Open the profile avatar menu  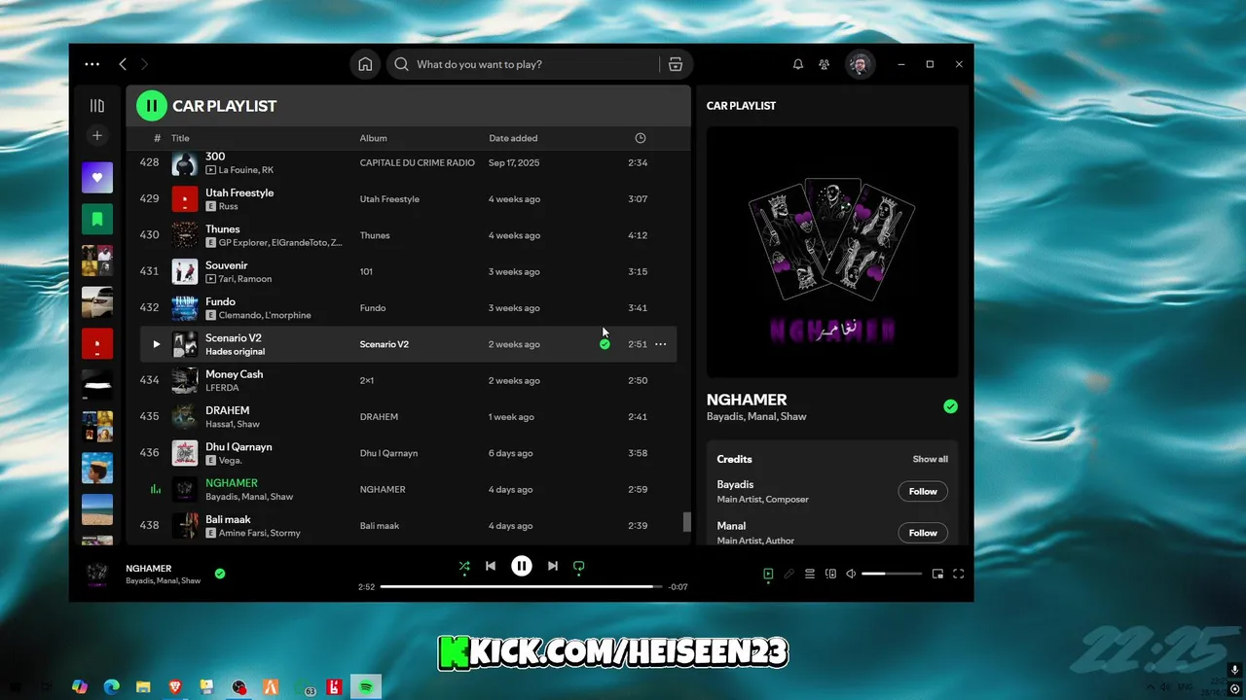860,64
